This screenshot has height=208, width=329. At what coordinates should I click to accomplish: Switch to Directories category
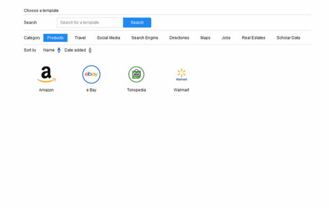pos(179,38)
